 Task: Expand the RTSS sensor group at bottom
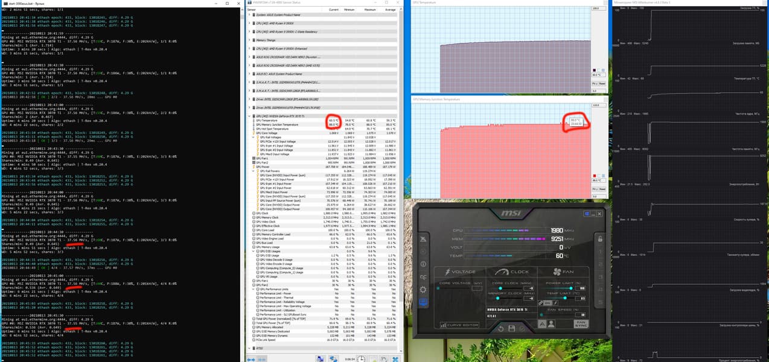pyautogui.click(x=249, y=348)
